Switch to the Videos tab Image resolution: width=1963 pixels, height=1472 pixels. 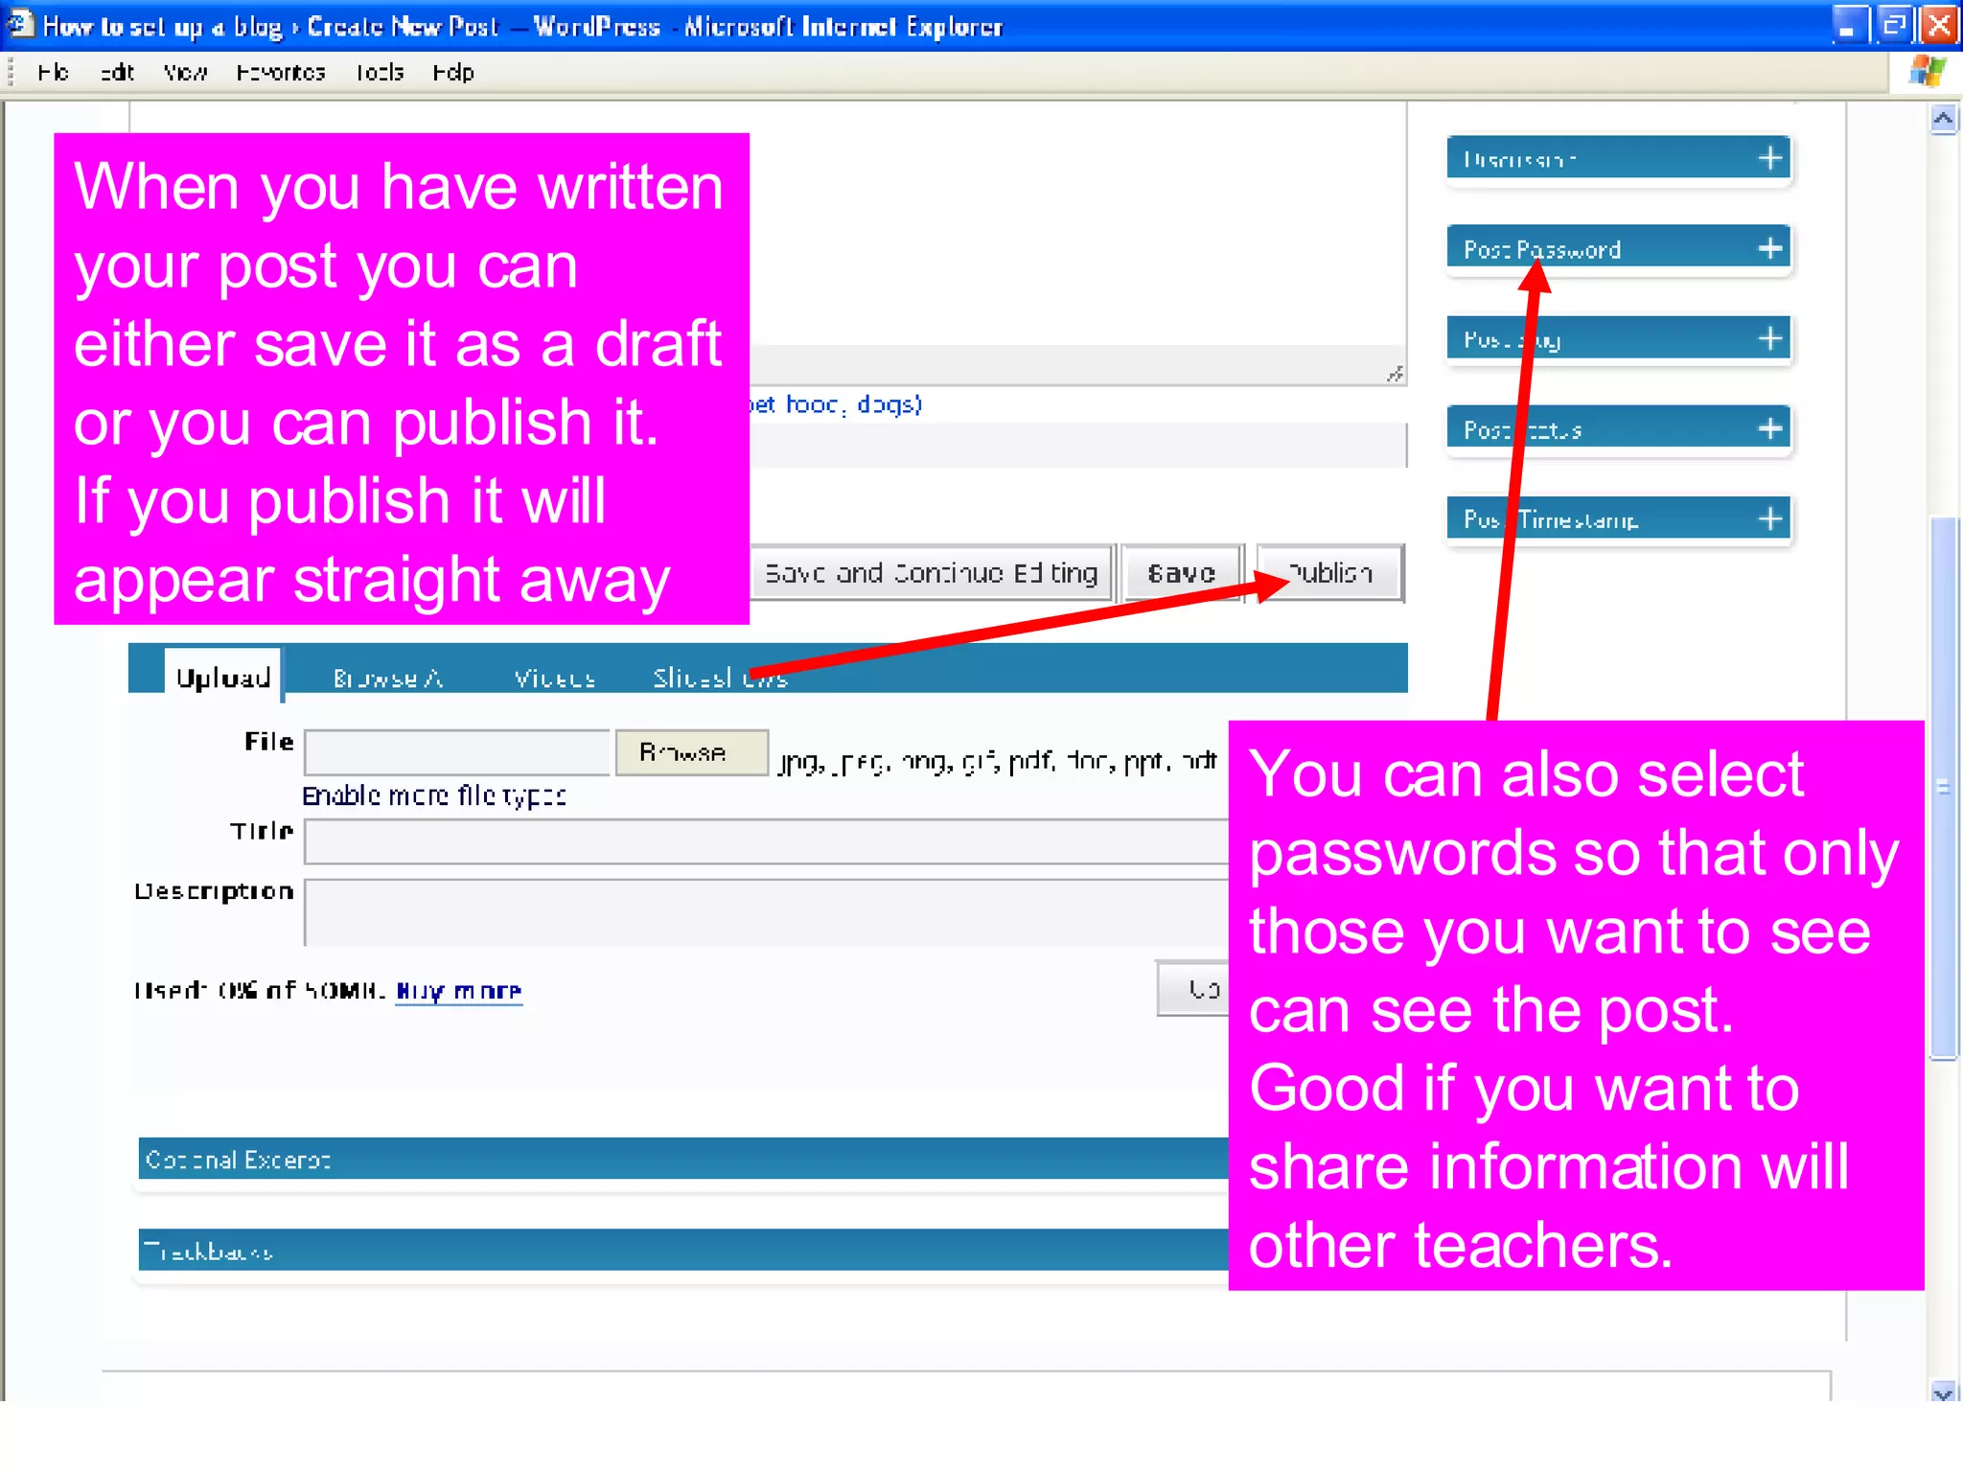click(554, 678)
